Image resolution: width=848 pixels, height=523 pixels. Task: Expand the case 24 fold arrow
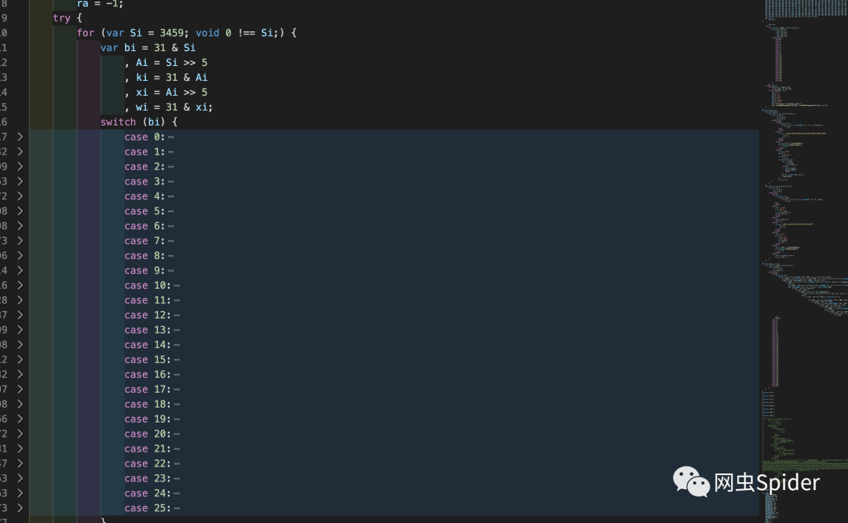point(20,493)
